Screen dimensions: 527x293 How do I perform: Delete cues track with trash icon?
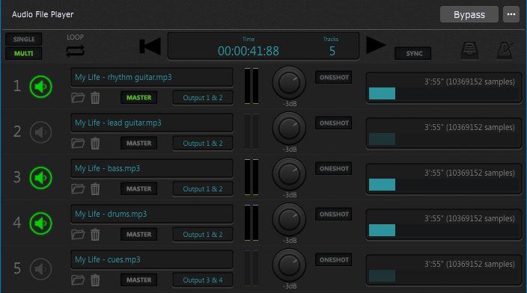coord(95,280)
